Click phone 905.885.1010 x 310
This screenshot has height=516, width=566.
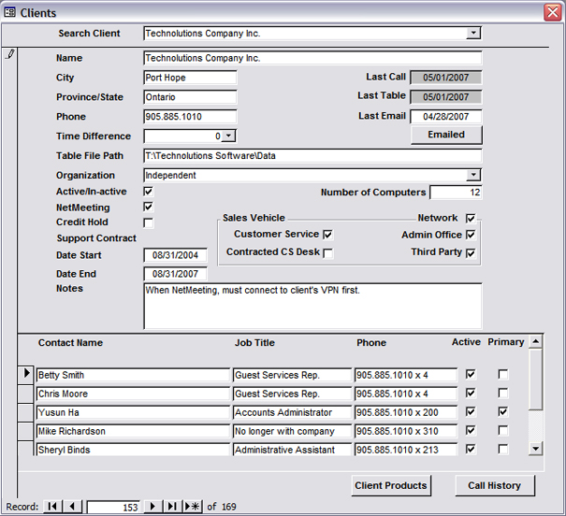click(406, 431)
